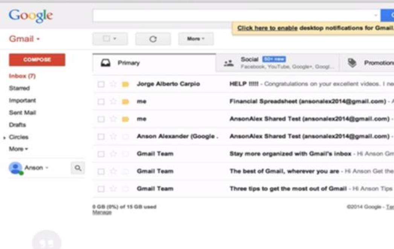Star 'The best of Gmail' email
Image resolution: width=394 pixels, height=249 pixels.
coord(113,171)
